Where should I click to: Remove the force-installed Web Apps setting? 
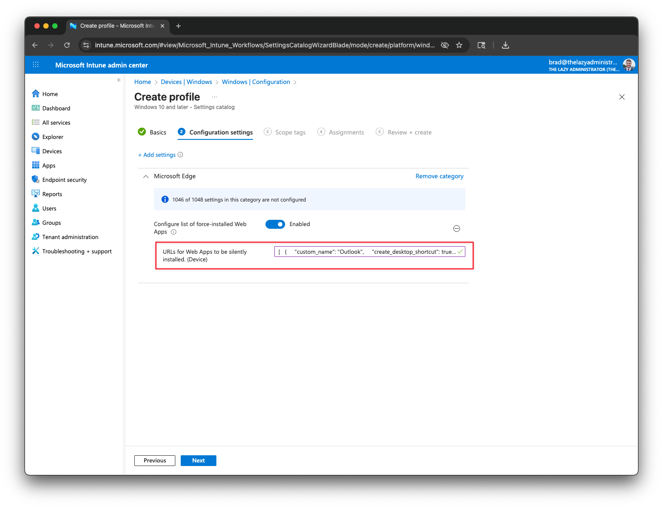click(x=456, y=228)
